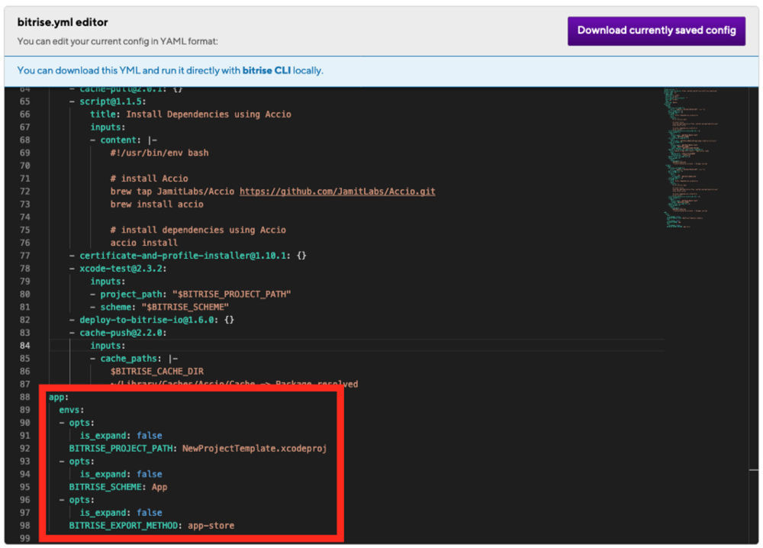The height and width of the screenshot is (548, 763).
Task: Click 'opts:' on line 96
Action: coord(82,500)
